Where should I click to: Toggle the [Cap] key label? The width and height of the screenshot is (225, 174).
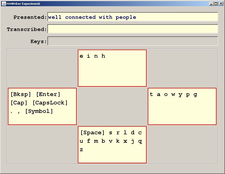(x=19, y=103)
